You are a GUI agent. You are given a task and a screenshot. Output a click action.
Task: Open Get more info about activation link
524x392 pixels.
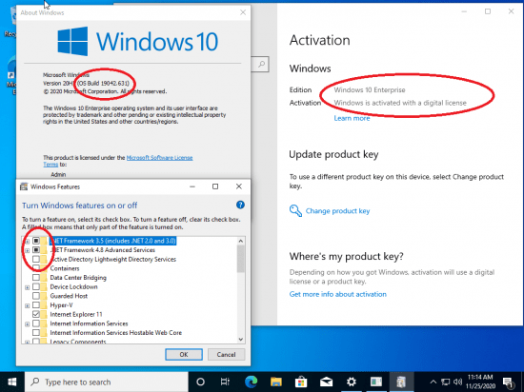click(338, 294)
